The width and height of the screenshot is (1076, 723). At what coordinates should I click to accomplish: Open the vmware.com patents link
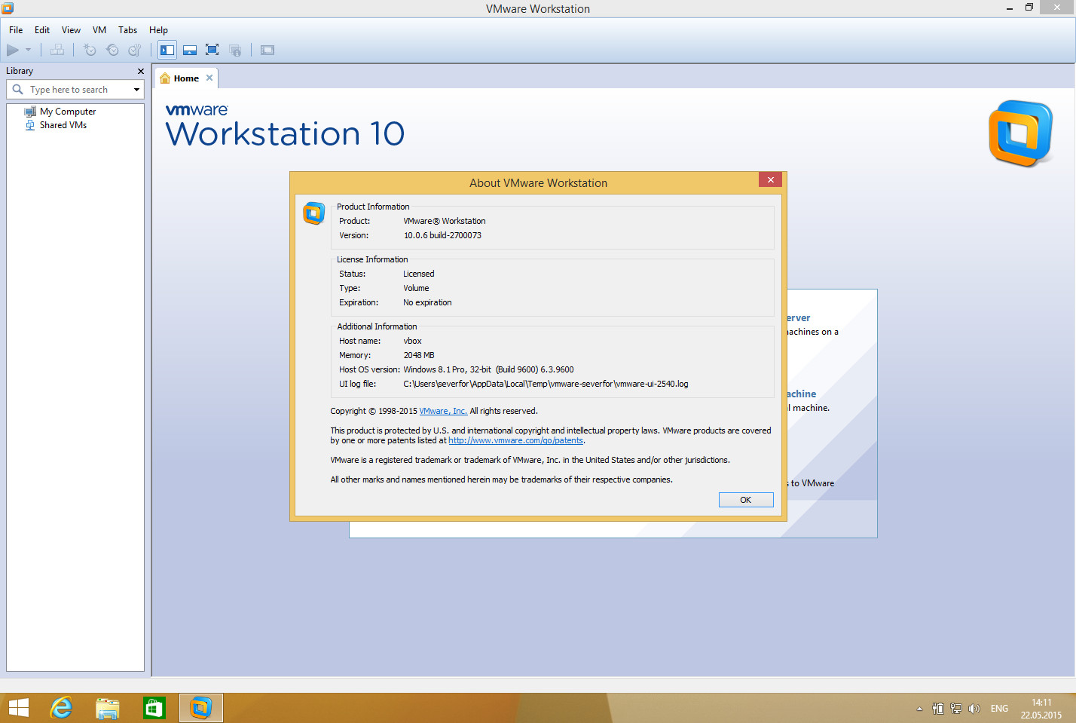coord(515,440)
